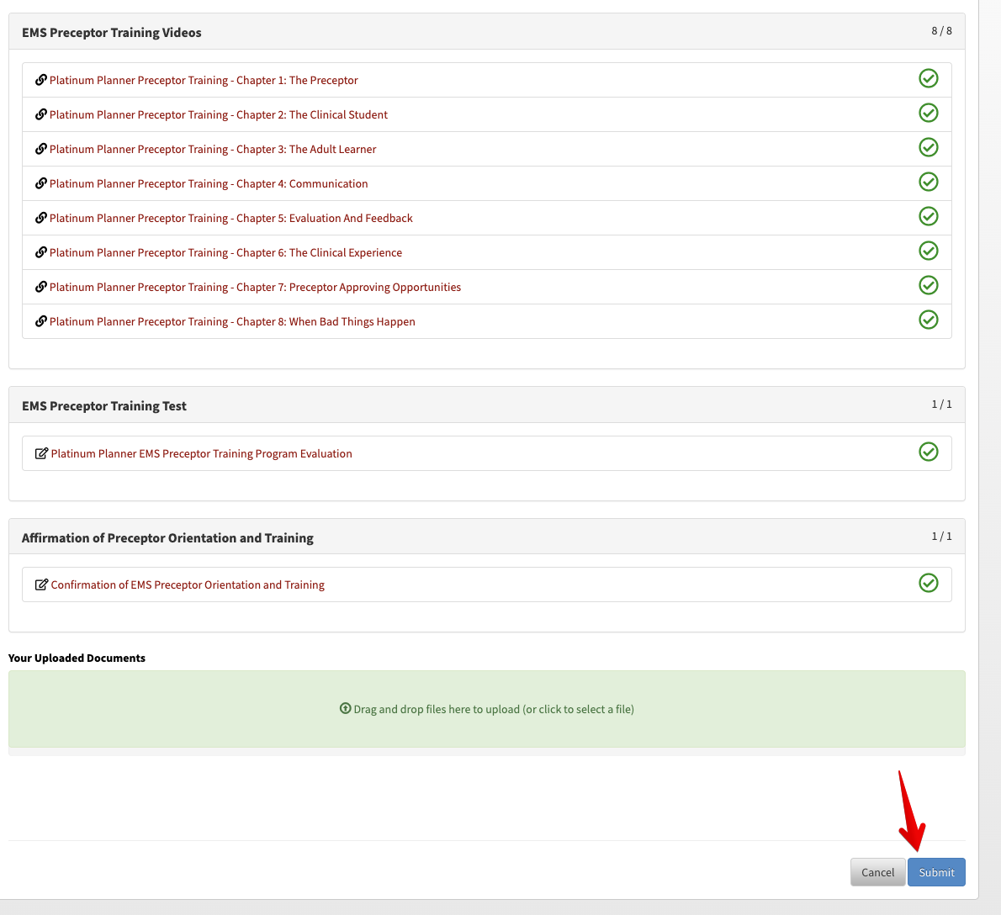Open Platinum Planner EMS Preceptor Training Program Evaluation
The height and width of the screenshot is (915, 1001).
[x=202, y=453]
